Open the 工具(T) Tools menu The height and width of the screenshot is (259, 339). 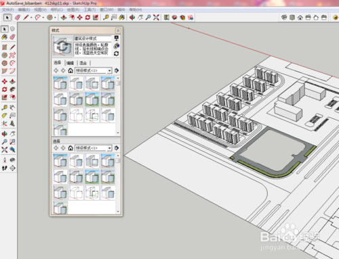tap(89, 9)
